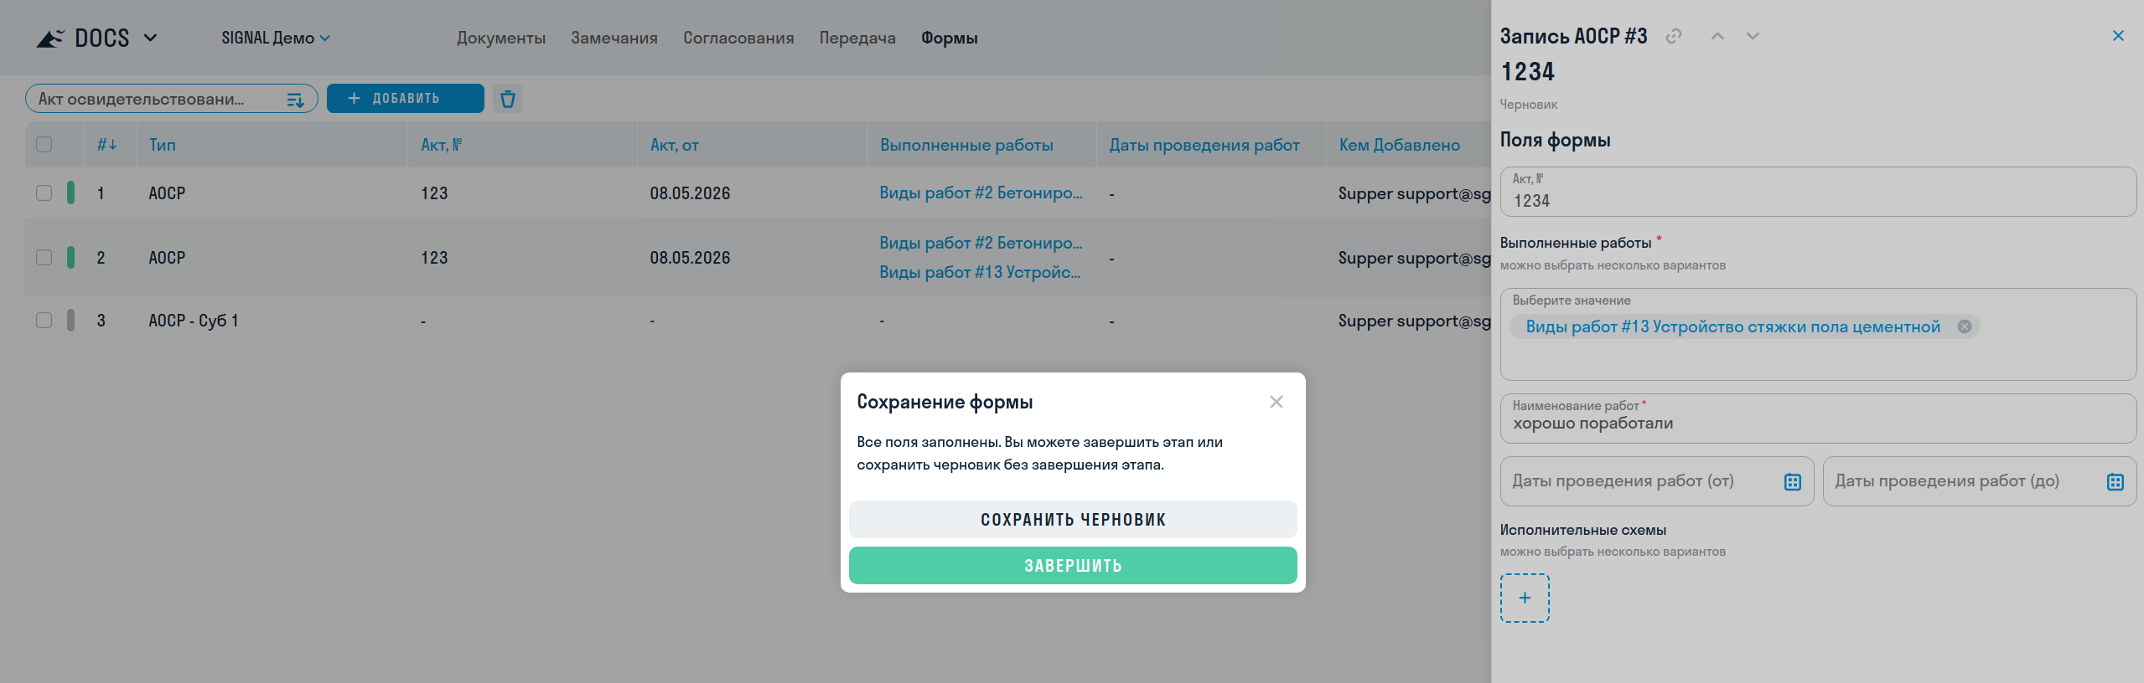
Task: Click the Акт, от column header
Action: tap(675, 145)
